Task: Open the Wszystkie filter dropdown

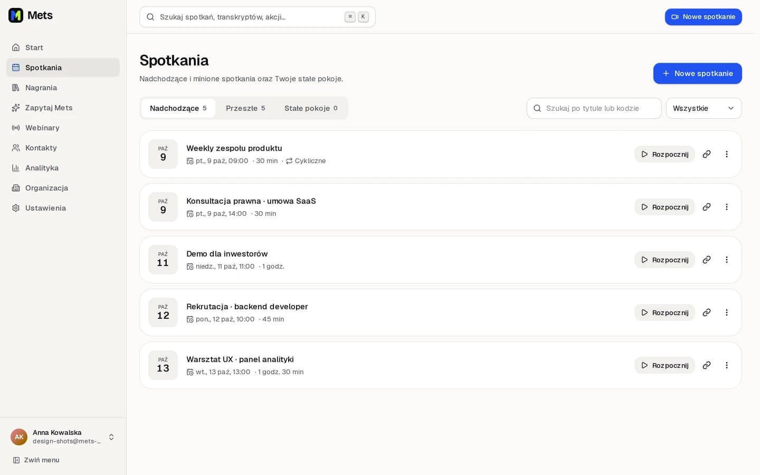Action: click(704, 108)
